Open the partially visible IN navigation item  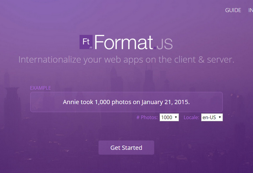(x=250, y=10)
